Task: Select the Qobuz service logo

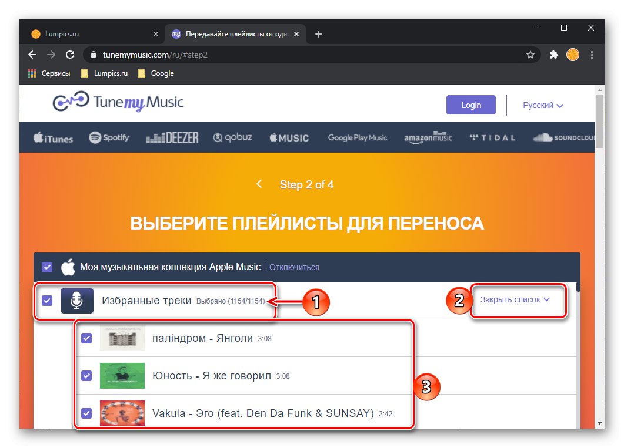Action: pos(233,137)
